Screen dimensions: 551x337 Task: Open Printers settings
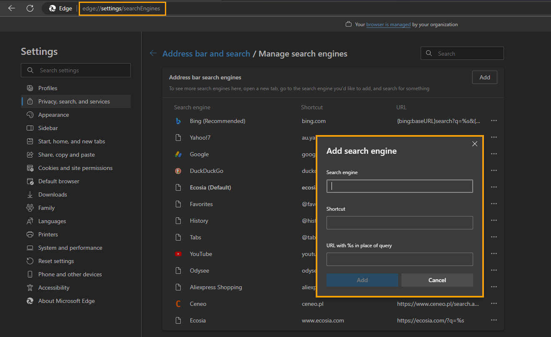click(x=76, y=234)
